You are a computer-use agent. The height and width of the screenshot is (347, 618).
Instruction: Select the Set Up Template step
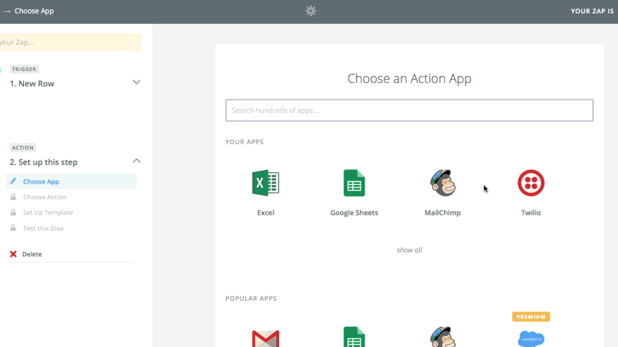48,212
